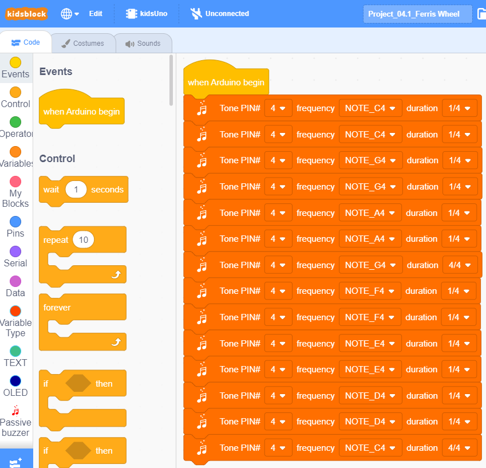
Task: Open the Edit menu
Action: pyautogui.click(x=96, y=14)
